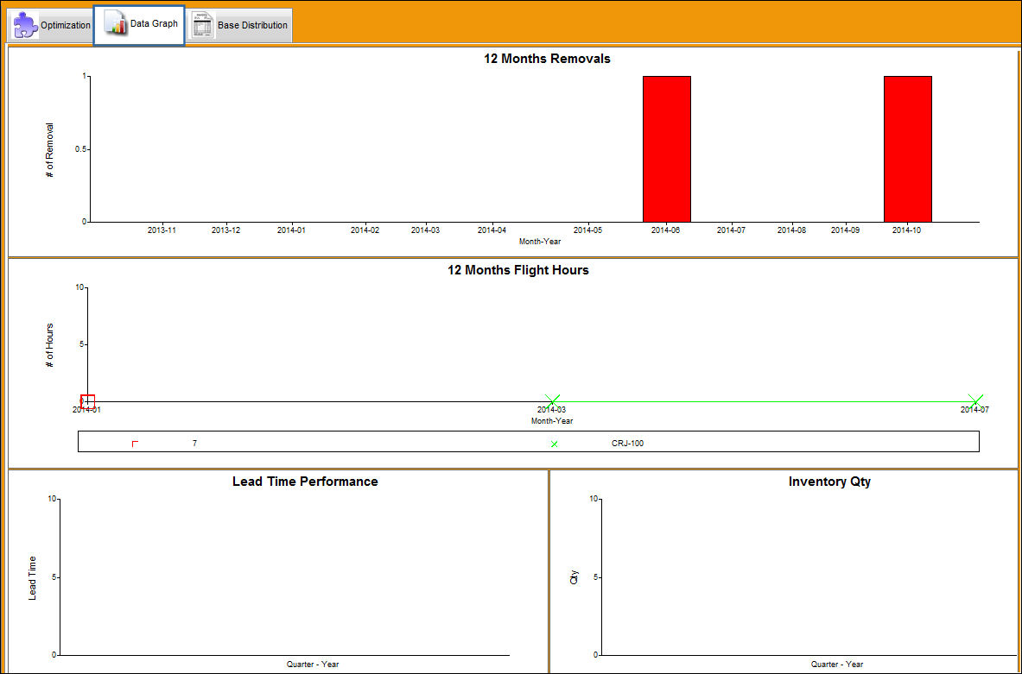Click Quarter - Year label under Lead Time chart
1022x674 pixels.
pos(312,665)
